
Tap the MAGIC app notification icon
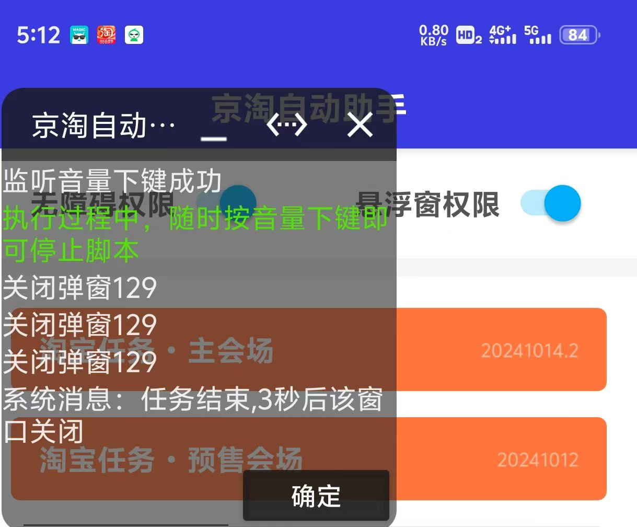79,35
